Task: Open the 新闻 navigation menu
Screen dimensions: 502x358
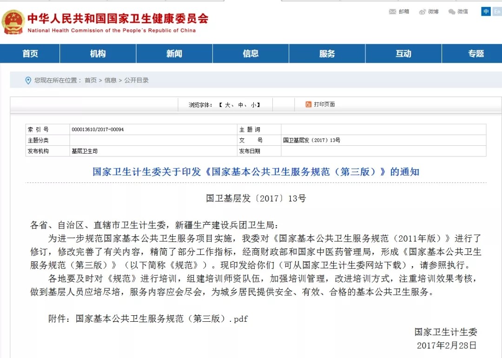Action: (x=174, y=54)
